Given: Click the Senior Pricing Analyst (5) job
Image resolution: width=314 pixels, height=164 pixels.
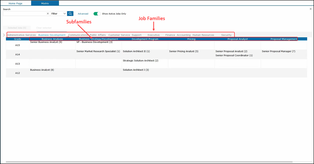Looking at the screenshot, I should [x=184, y=51].
